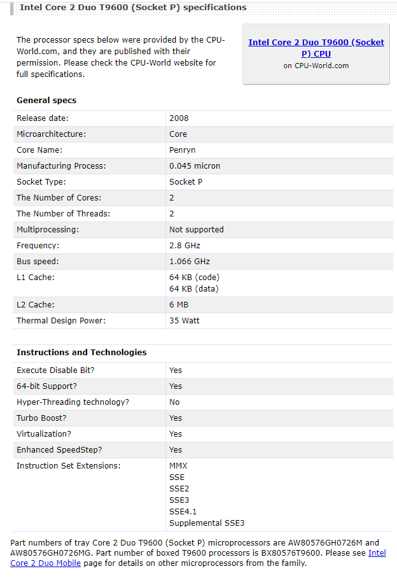Click the Supplemental SSE3 entry
Image resolution: width=397 pixels, height=578 pixels.
(x=207, y=523)
